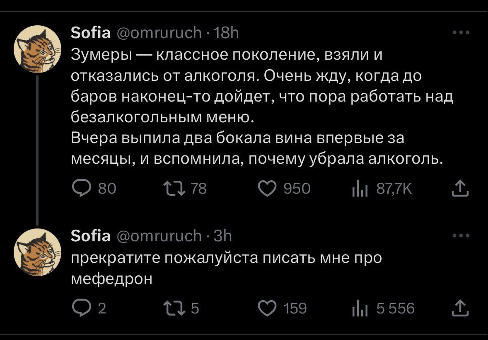Click Sofia's name on the second tweet
488x340 pixels.
tap(91, 236)
